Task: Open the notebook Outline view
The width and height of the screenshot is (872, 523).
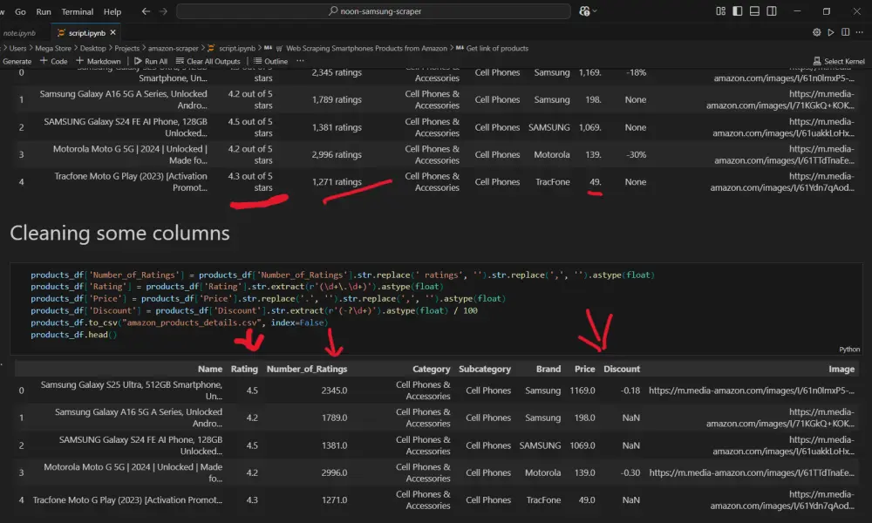Action: [x=271, y=62]
